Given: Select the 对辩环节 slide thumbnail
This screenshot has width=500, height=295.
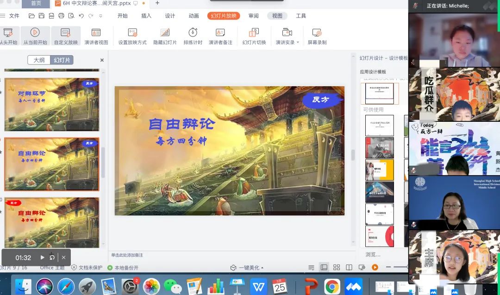Looking at the screenshot, I should [x=52, y=105].
